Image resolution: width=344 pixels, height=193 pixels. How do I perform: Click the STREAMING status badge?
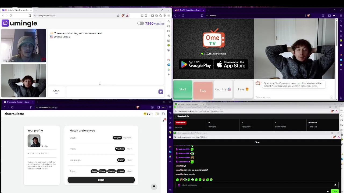pyautogui.click(x=181, y=123)
